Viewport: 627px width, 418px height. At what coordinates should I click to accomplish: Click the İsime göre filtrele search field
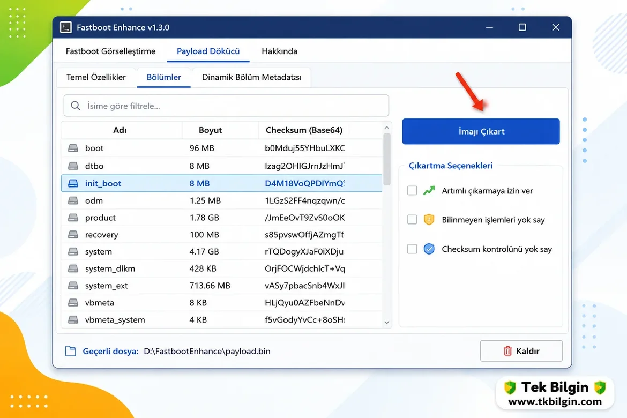[226, 106]
